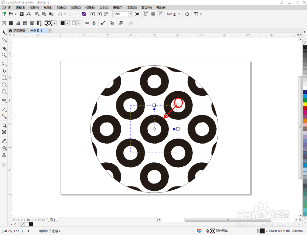Image resolution: width=307 pixels, height=235 pixels.
Task: Open front color dropdown
Action: click(68, 23)
